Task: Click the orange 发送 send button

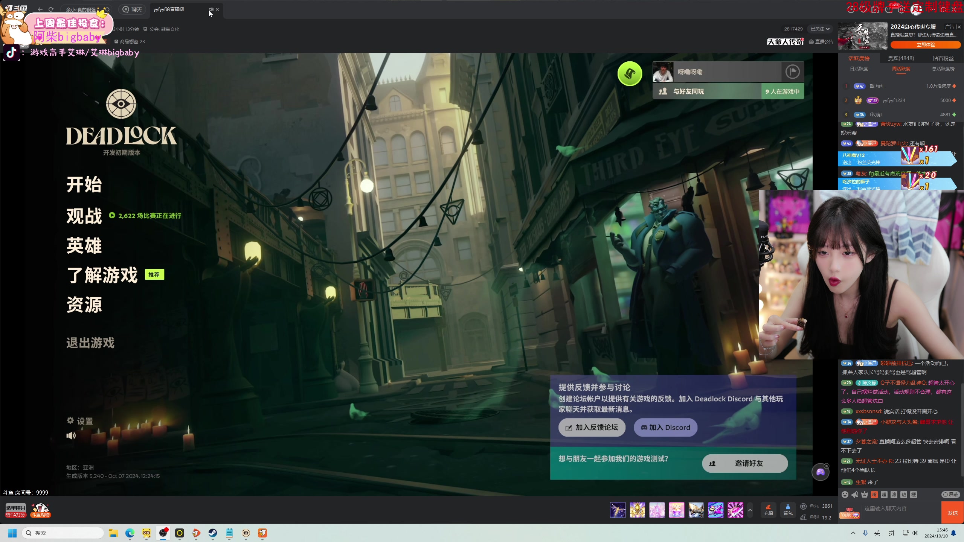Action: (952, 513)
